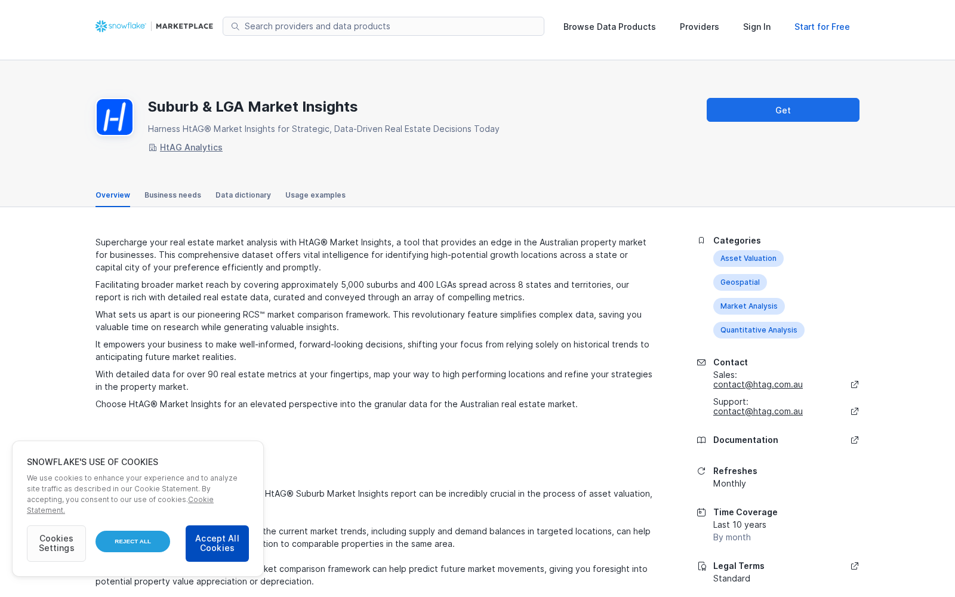Image resolution: width=955 pixels, height=597 pixels.
Task: Click the Documentation book icon
Action: pyautogui.click(x=701, y=440)
